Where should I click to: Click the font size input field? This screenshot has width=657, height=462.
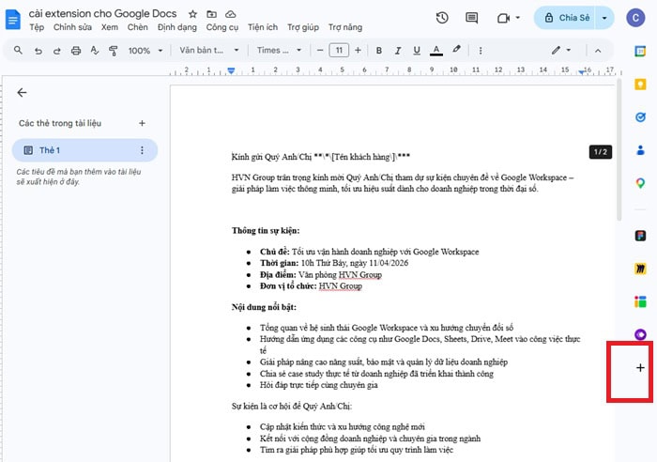pos(339,50)
